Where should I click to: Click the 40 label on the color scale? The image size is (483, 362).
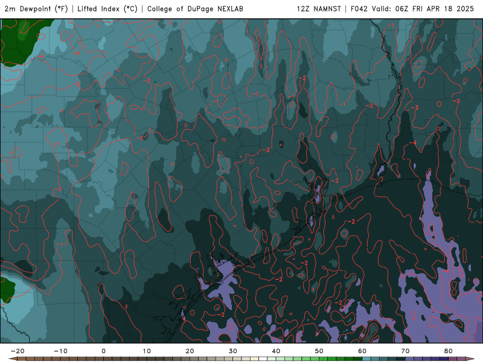[276, 351]
